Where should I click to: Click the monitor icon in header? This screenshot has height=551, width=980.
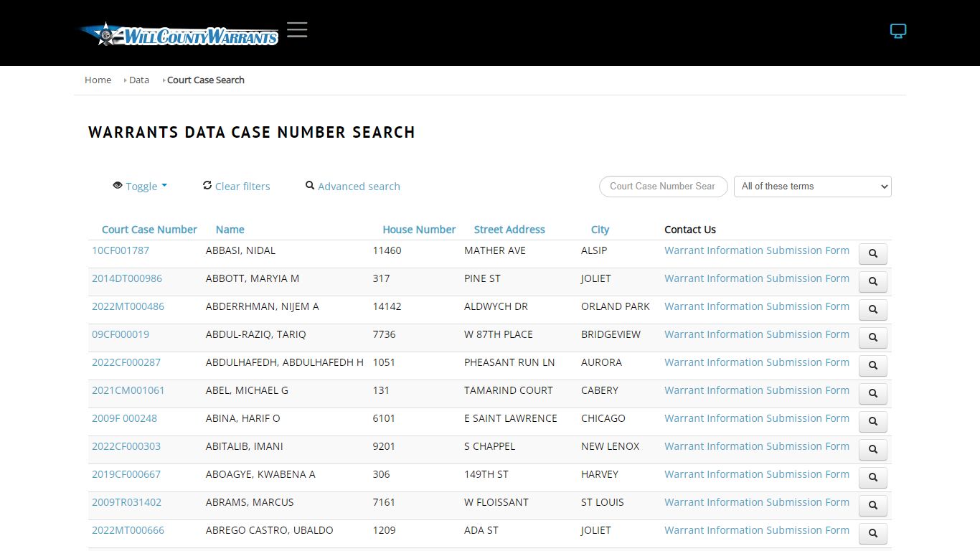(x=898, y=31)
